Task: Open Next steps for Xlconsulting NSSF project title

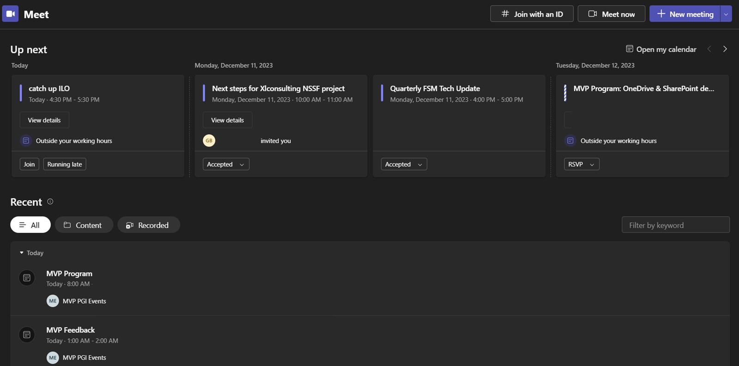Action: point(279,88)
